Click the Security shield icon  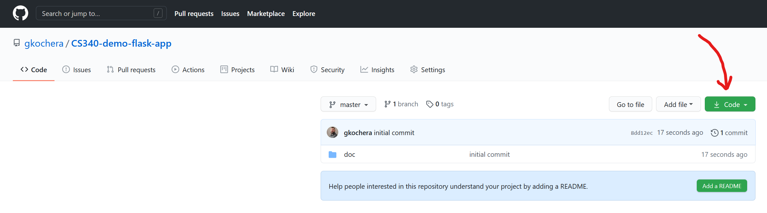click(314, 69)
